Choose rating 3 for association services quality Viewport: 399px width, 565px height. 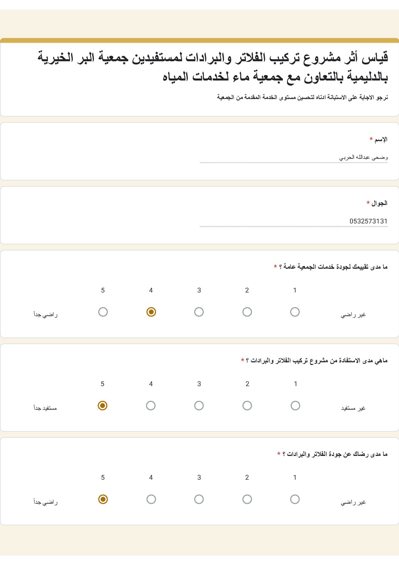tap(199, 312)
